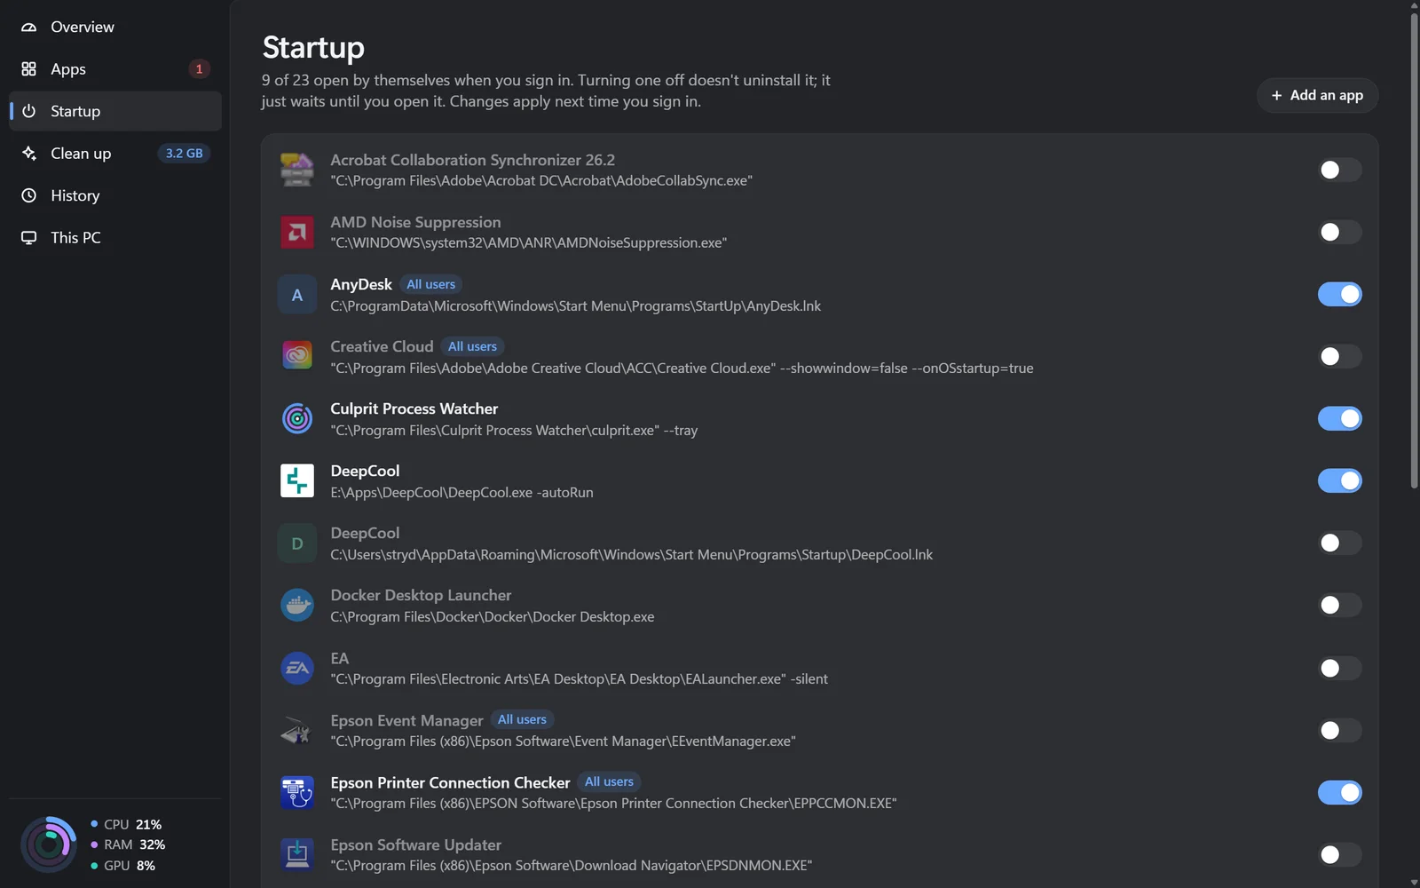Click the Clean up sparkle icon
The height and width of the screenshot is (888, 1420).
click(x=29, y=153)
